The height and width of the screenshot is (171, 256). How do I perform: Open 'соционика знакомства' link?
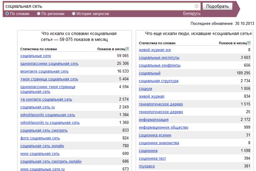pos(159,143)
